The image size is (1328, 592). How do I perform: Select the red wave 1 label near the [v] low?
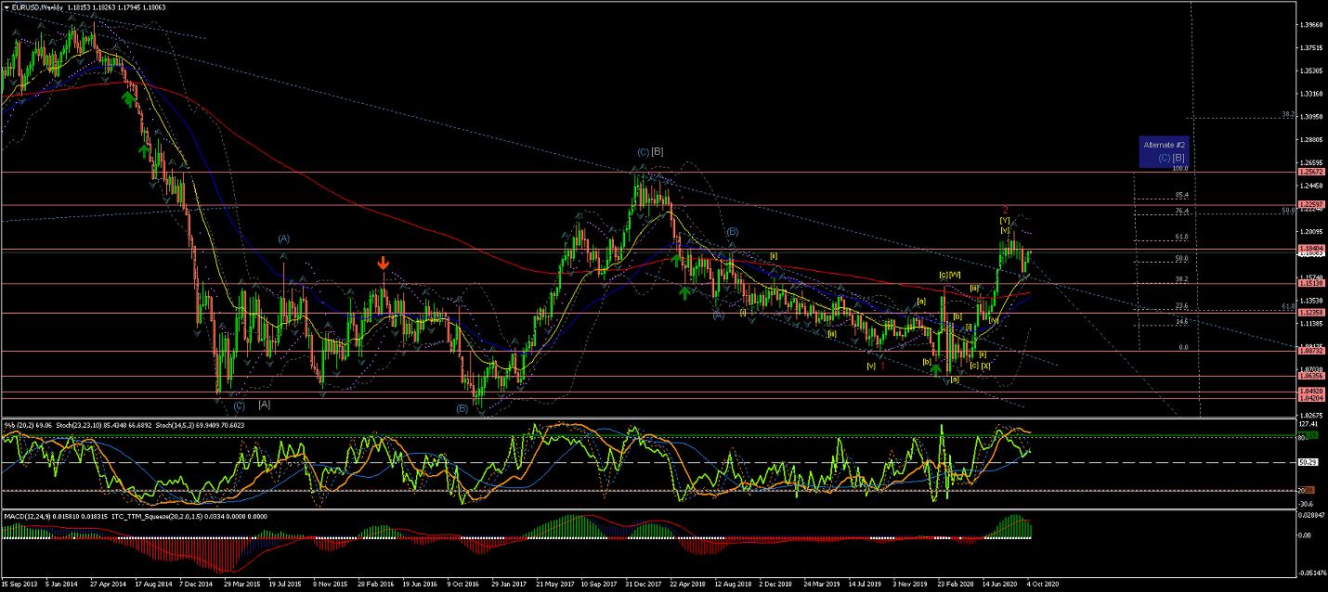tap(883, 365)
